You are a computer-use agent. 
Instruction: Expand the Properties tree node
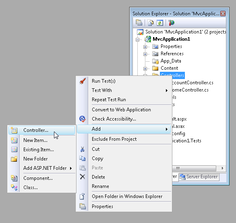pos(145,47)
